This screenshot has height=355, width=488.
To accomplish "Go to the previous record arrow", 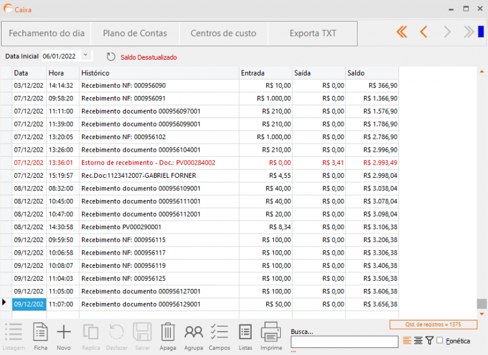I will pyautogui.click(x=423, y=32).
